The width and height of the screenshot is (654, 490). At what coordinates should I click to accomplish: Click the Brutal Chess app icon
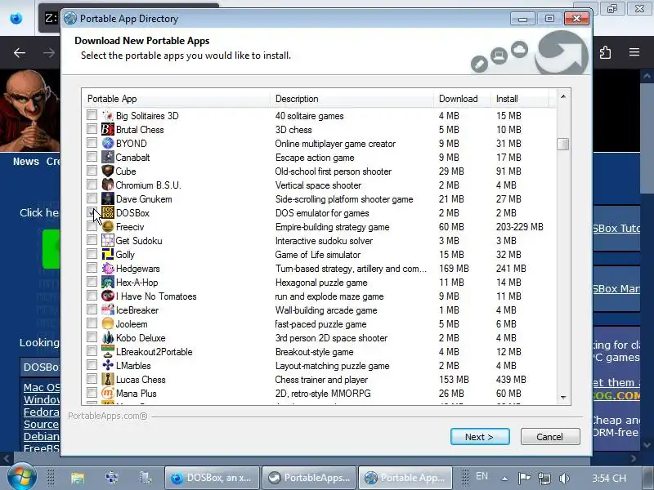coord(108,129)
